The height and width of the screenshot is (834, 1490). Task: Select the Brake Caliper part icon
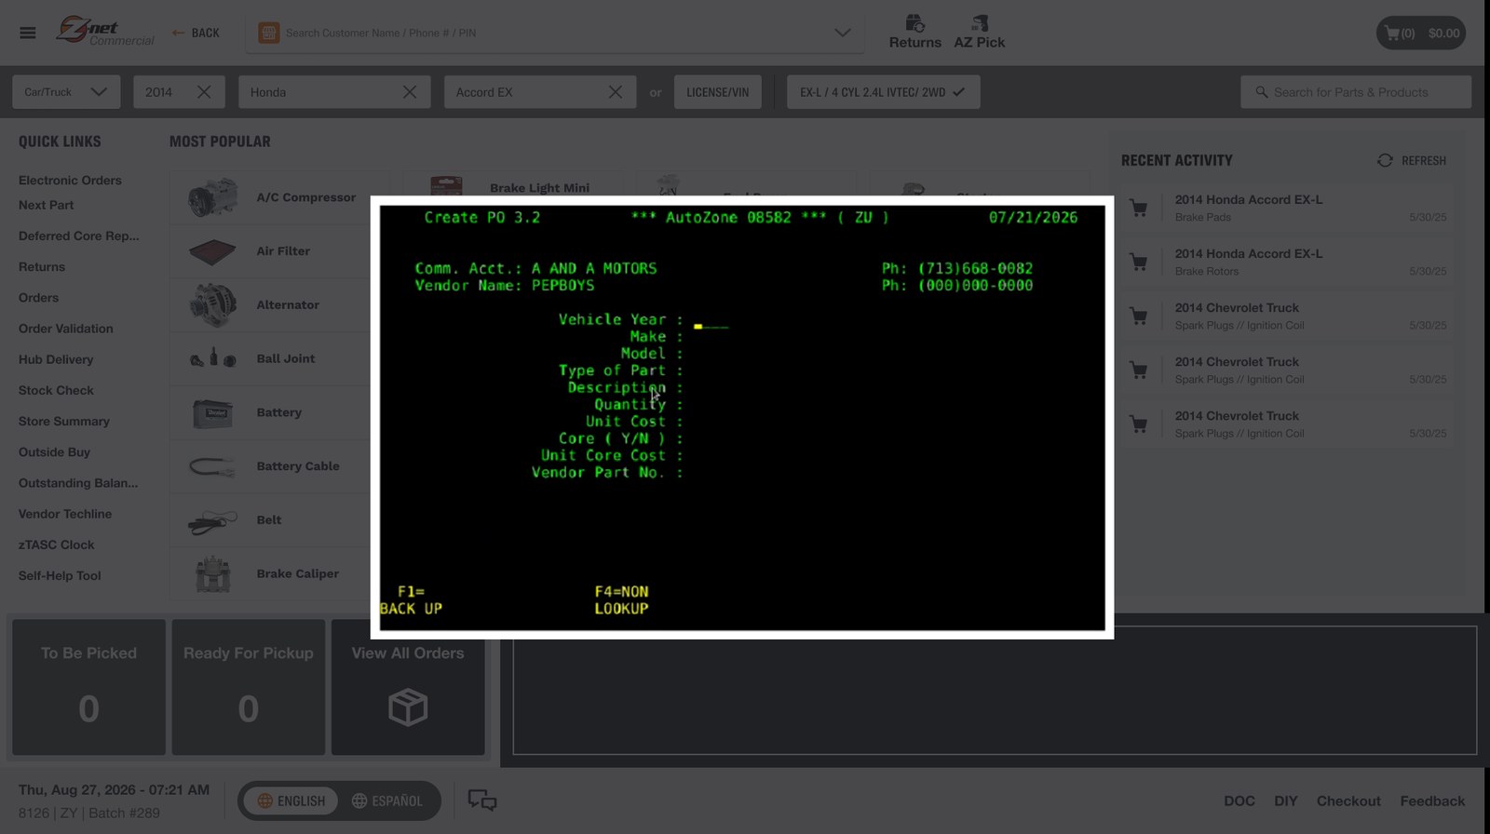[213, 574]
